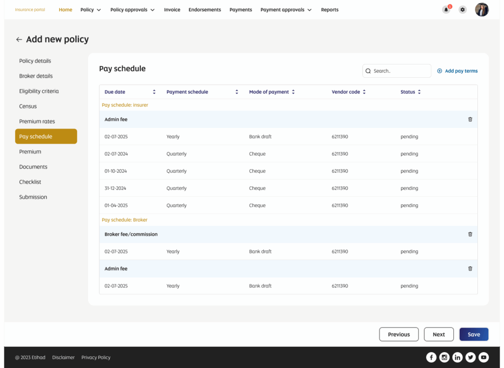
Task: Sort the table by Due date
Action: click(x=154, y=92)
